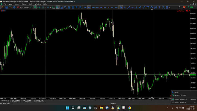The image size is (197, 111).
Task: Expand the four-squares grid dropdown arrow
Action: point(170,7)
